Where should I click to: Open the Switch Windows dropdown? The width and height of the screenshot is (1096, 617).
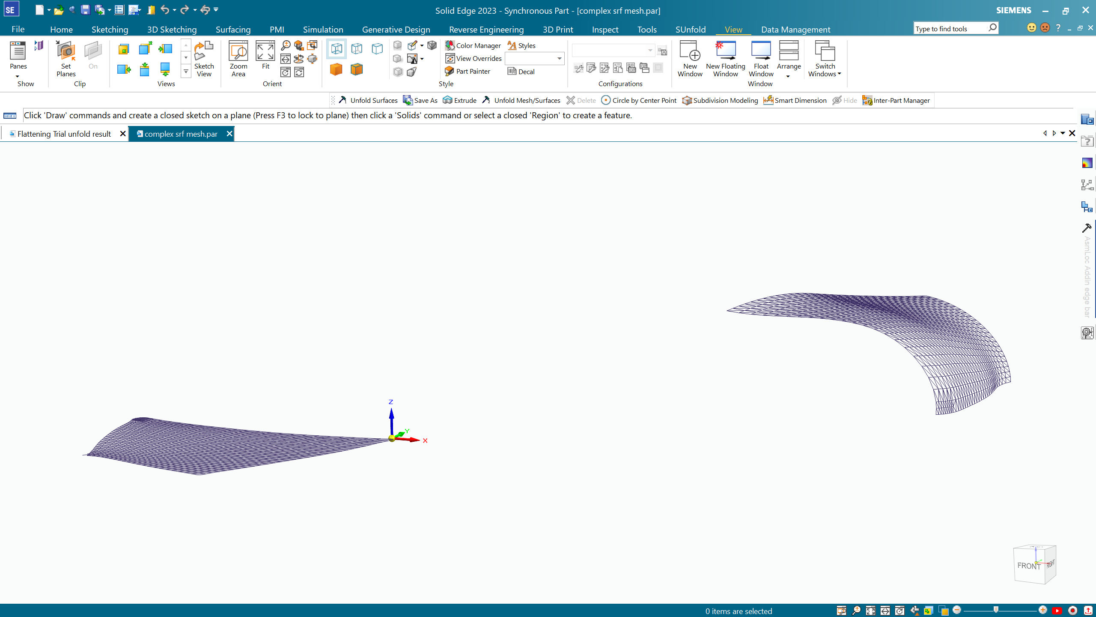(x=825, y=59)
